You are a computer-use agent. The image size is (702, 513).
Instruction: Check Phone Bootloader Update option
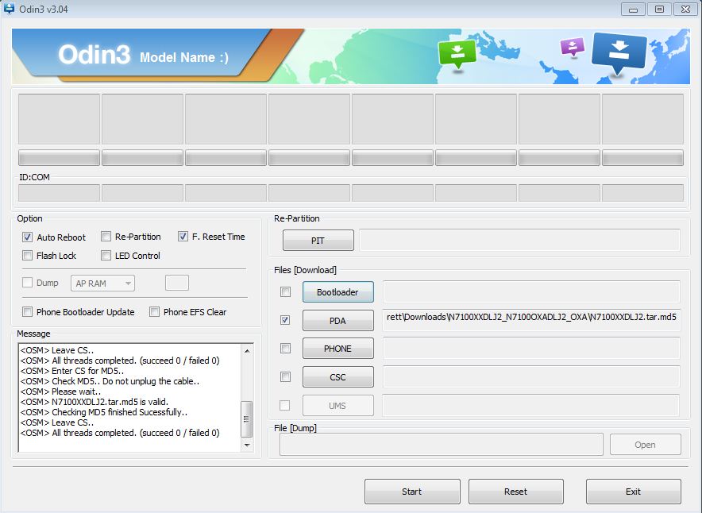tap(28, 312)
